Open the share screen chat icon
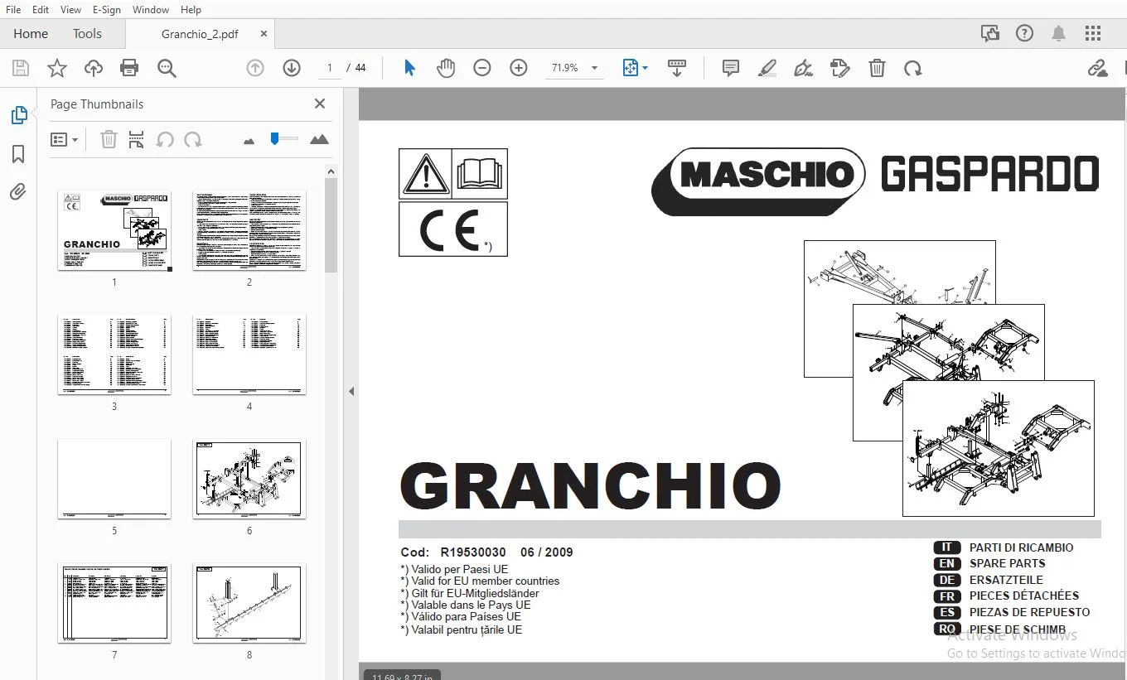Viewport: 1127px width, 680px height. click(989, 34)
